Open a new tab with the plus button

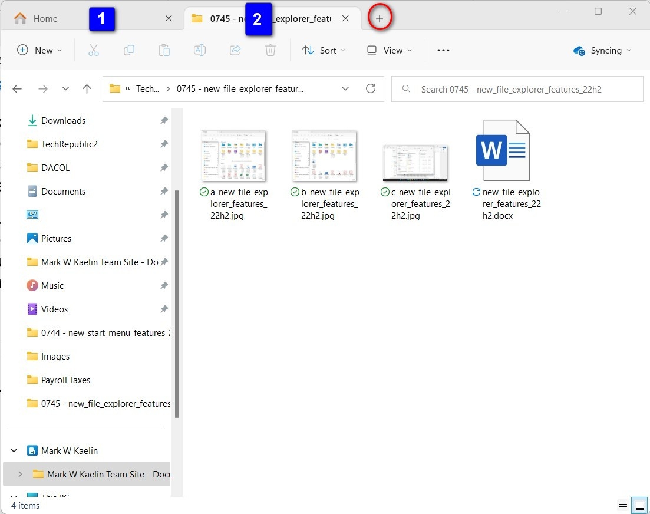(380, 18)
